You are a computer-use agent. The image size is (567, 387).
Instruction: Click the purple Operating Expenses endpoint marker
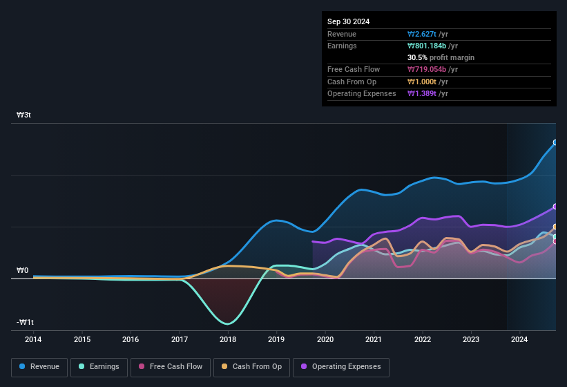(555, 207)
